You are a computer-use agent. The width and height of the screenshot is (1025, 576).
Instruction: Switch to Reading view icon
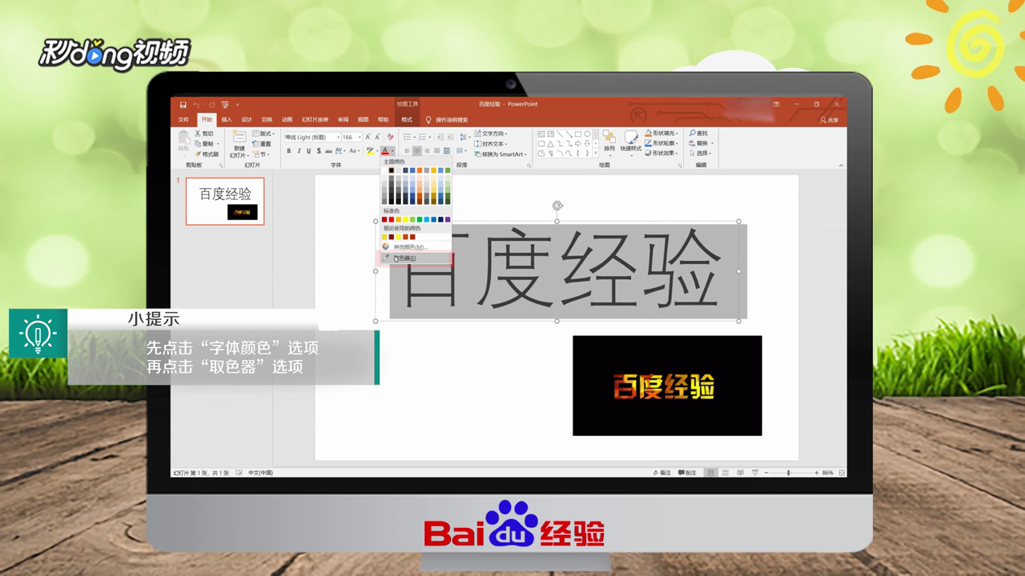741,473
